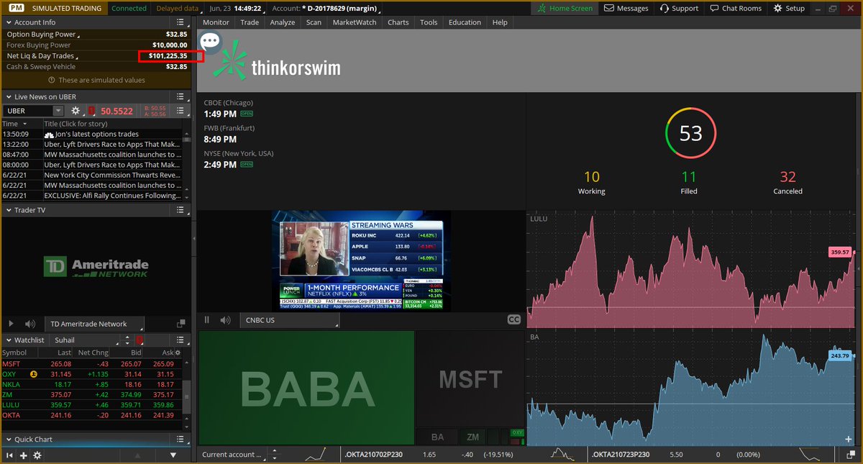Select the BABA heat map tile
Viewport: 863px width, 464px height.
pos(306,388)
